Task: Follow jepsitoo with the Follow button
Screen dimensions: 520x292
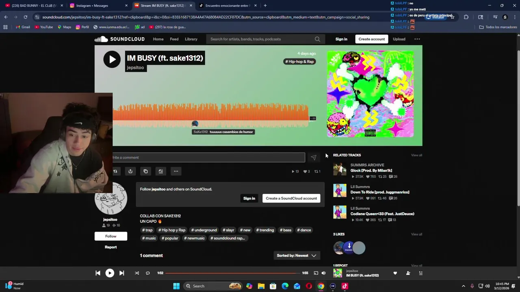Action: coord(110,236)
